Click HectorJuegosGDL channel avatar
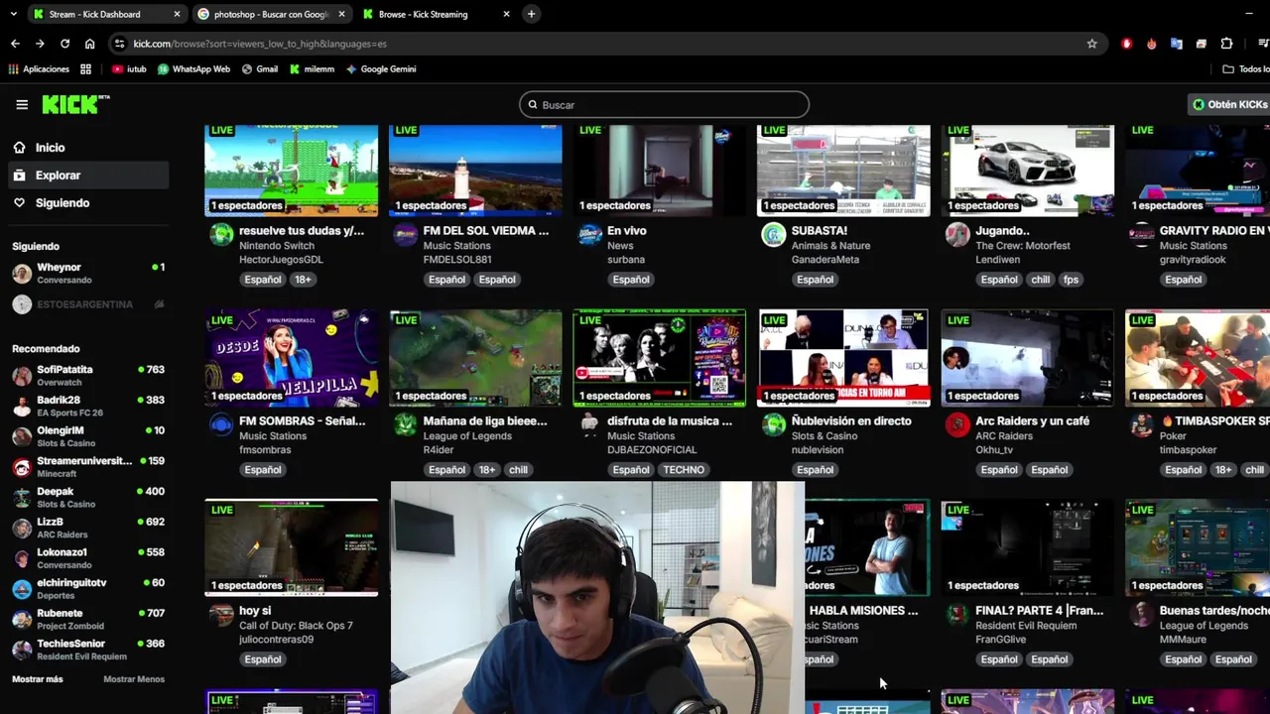 pos(221,234)
